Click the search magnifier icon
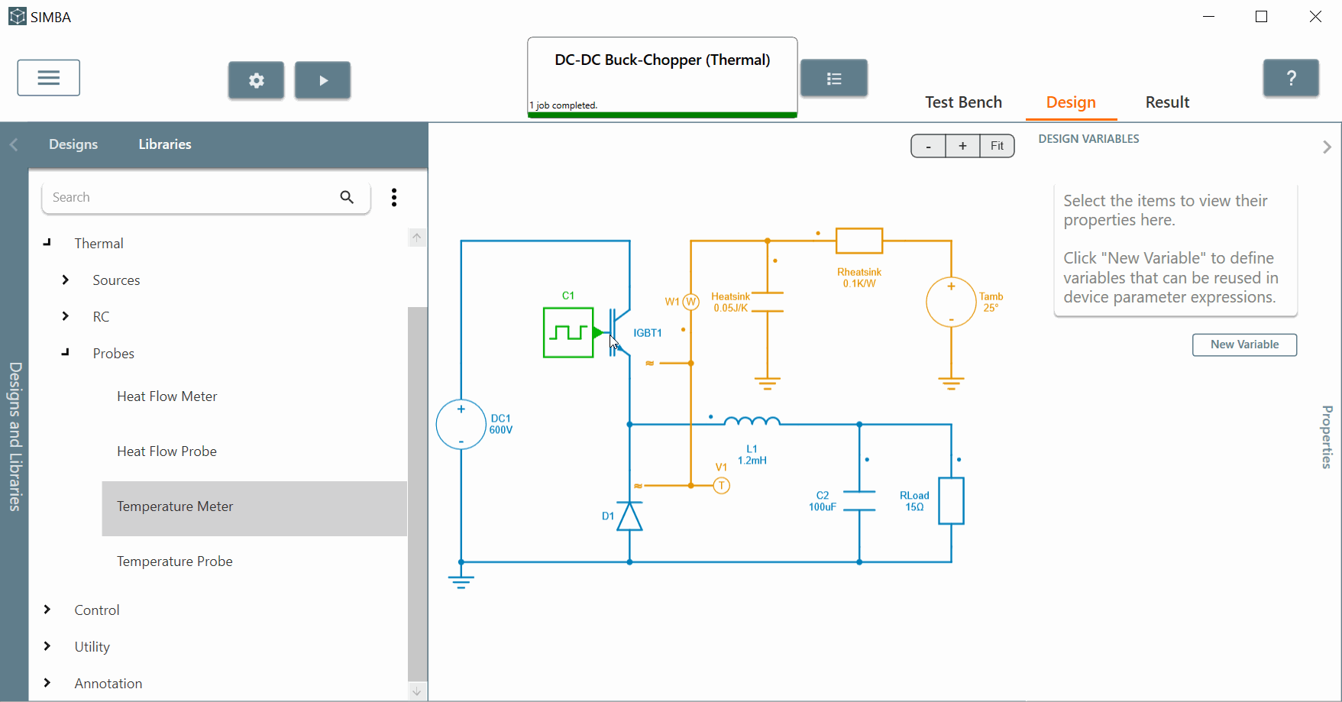Viewport: 1342px width, 702px height. (x=347, y=197)
